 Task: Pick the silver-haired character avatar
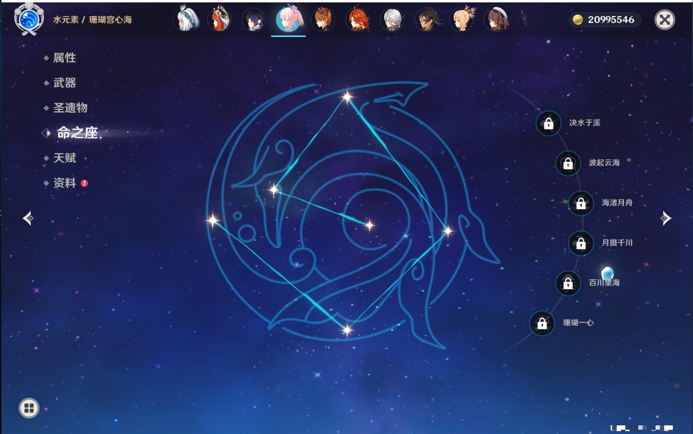(392, 20)
